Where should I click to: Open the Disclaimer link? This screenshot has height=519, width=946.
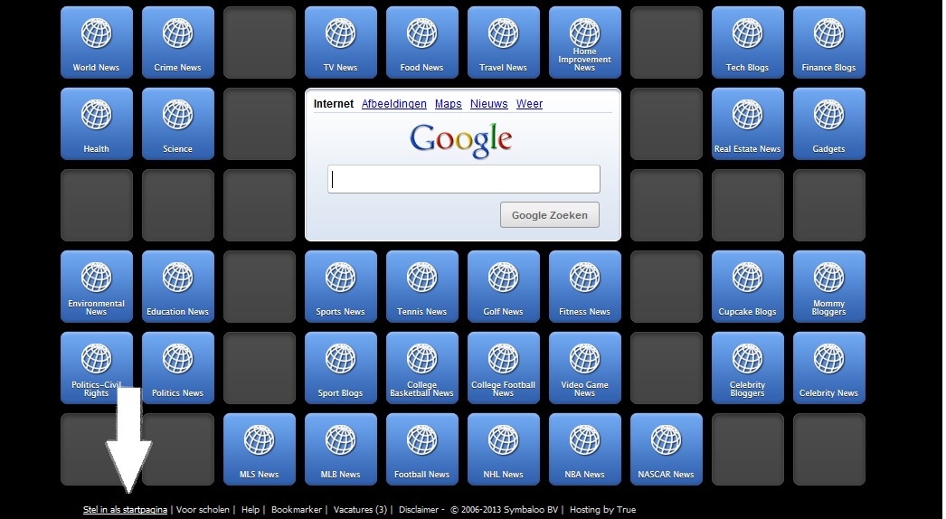pyautogui.click(x=419, y=510)
